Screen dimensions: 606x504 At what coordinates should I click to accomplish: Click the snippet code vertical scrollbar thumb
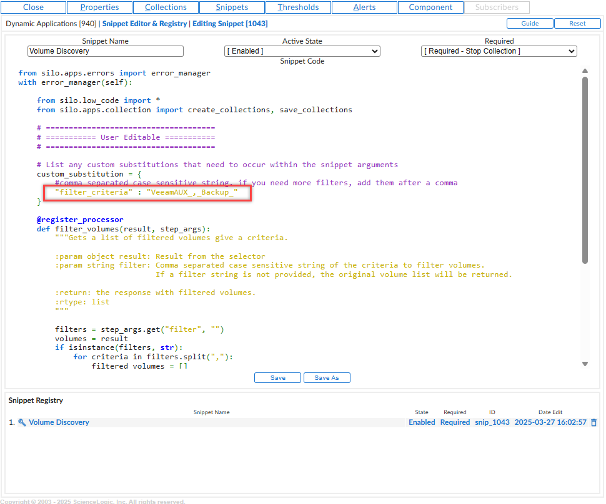585,170
